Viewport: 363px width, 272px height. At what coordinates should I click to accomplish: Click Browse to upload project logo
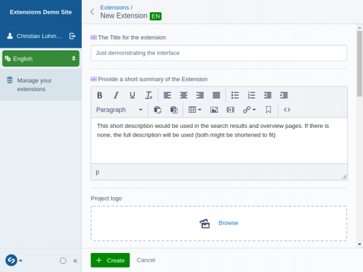point(228,223)
